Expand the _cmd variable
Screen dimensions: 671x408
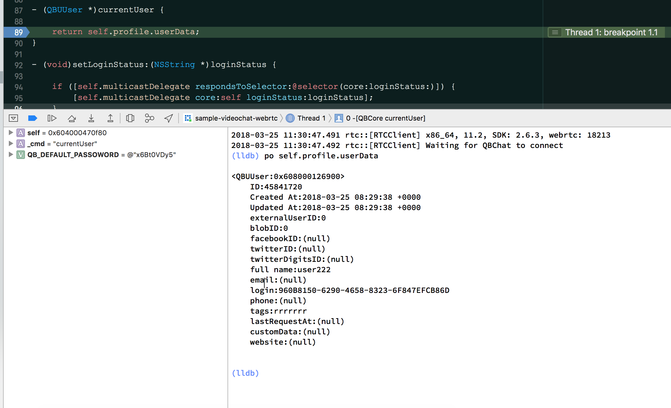pos(11,143)
